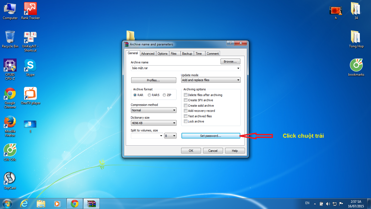Image resolution: width=371 pixels, height=209 pixels.
Task: Select the RAR archive format
Action: (x=138, y=95)
